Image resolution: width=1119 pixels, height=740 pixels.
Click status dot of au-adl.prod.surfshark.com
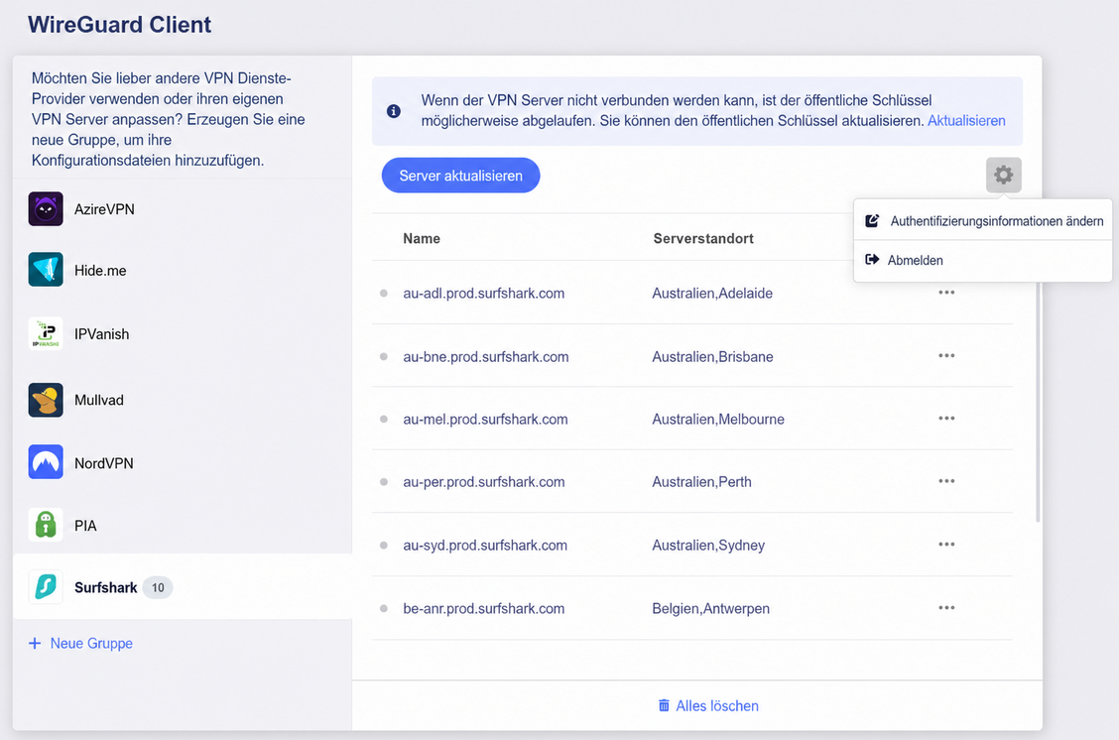click(x=384, y=294)
